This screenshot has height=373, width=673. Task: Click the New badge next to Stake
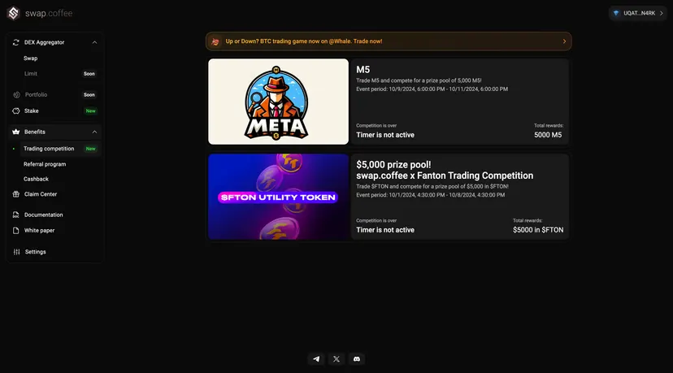tap(90, 111)
